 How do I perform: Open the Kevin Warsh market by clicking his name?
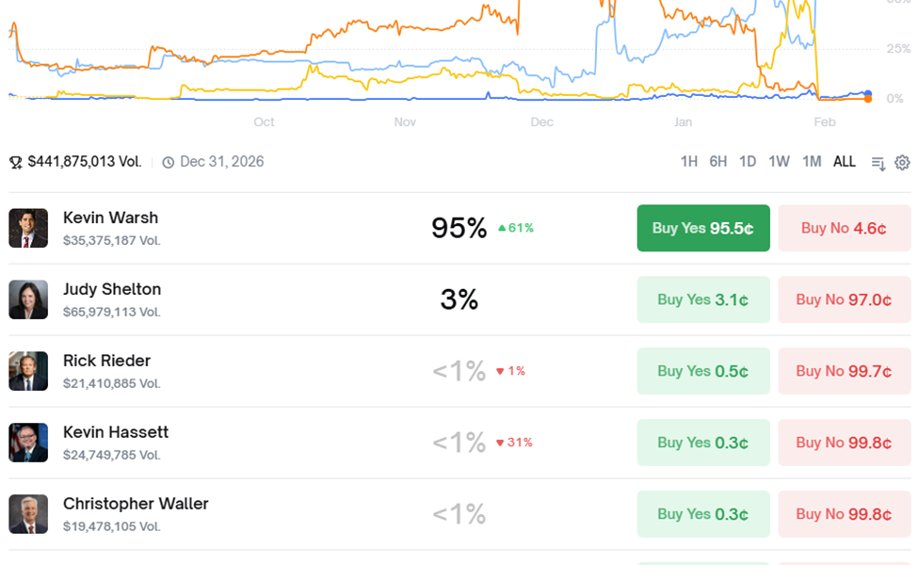[x=110, y=218]
